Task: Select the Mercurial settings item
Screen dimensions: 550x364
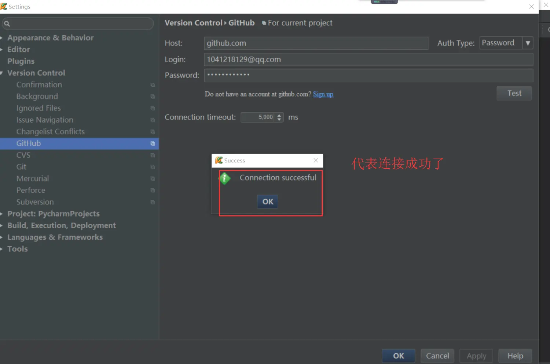Action: pos(33,179)
